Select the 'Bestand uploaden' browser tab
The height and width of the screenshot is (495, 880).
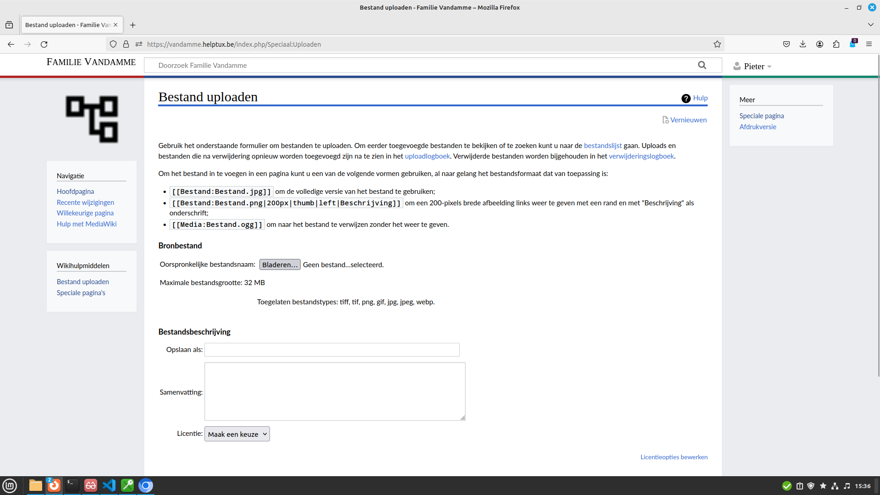point(66,25)
